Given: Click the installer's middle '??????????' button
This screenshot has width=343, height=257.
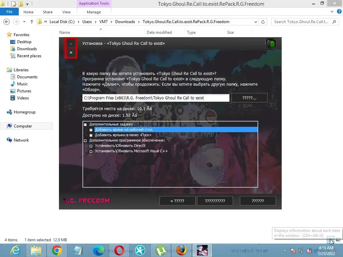Looking at the screenshot, I should click(215, 201).
